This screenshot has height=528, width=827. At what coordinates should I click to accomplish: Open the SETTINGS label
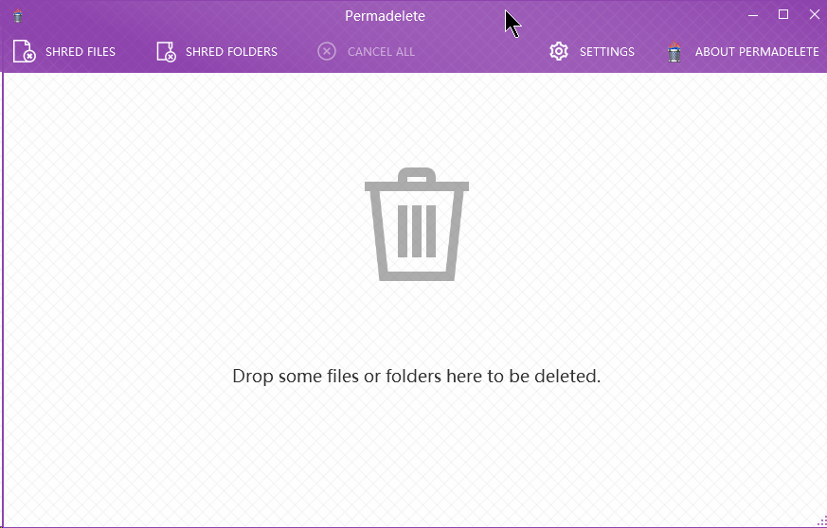click(607, 52)
